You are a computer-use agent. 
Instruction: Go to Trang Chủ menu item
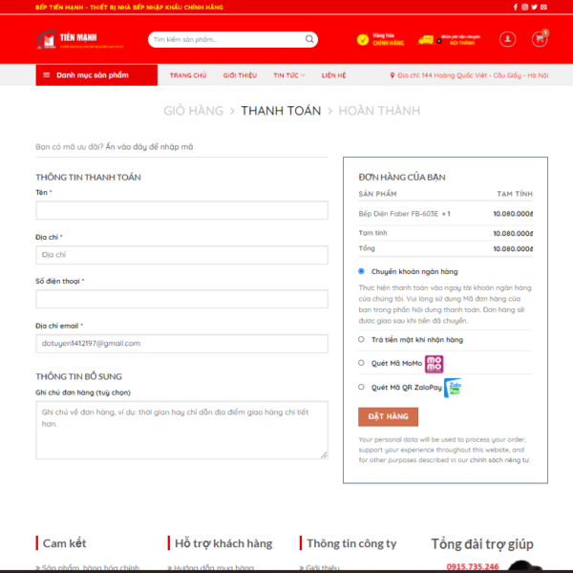(187, 74)
